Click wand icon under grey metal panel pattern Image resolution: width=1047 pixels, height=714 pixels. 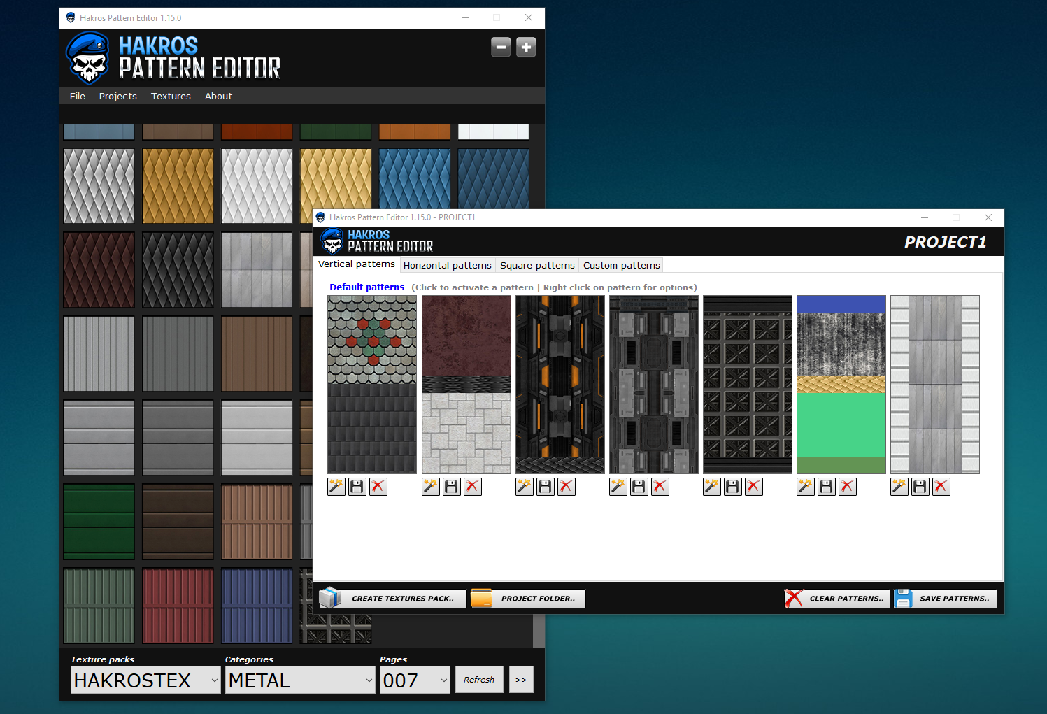(899, 487)
